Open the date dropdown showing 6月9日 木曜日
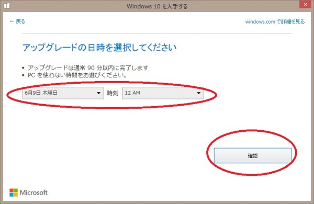314x204 pixels. (x=63, y=93)
